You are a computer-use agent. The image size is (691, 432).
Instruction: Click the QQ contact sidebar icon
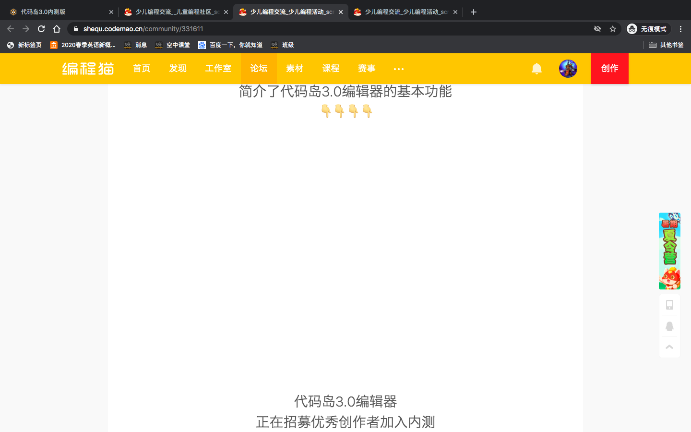click(x=669, y=326)
